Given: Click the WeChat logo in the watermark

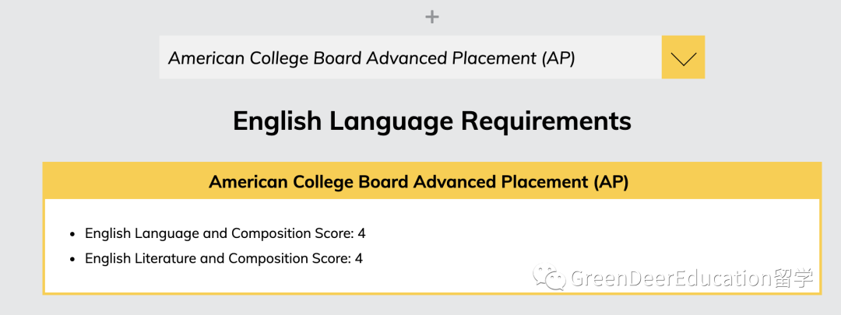Looking at the screenshot, I should point(549,278).
